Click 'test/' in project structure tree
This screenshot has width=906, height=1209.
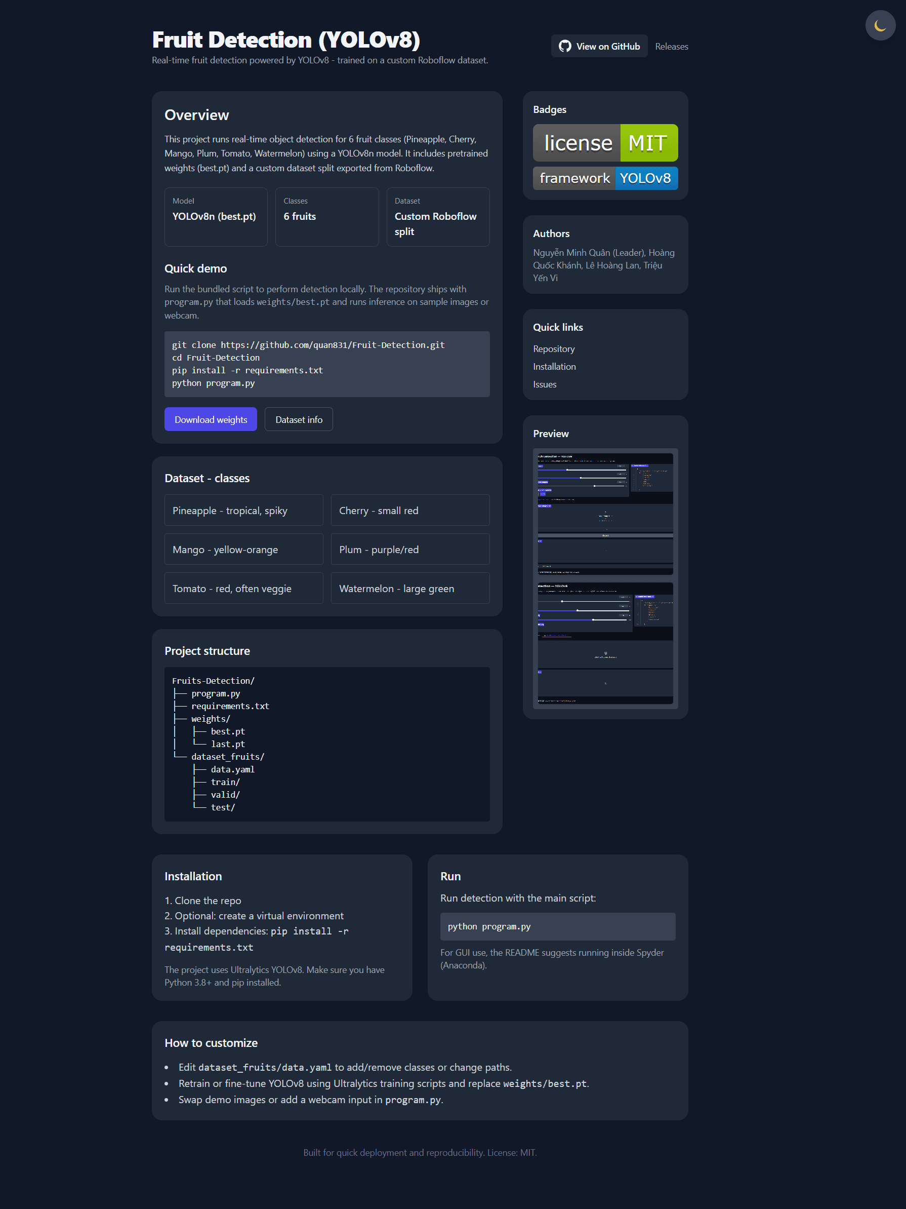(x=223, y=807)
